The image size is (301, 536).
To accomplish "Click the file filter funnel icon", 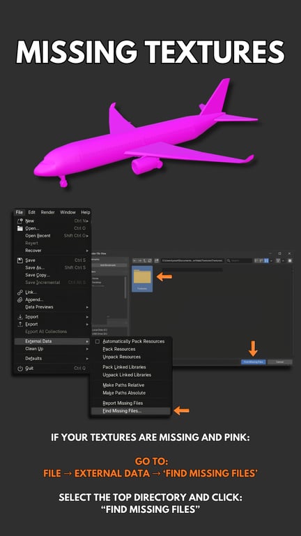I will pos(278,260).
